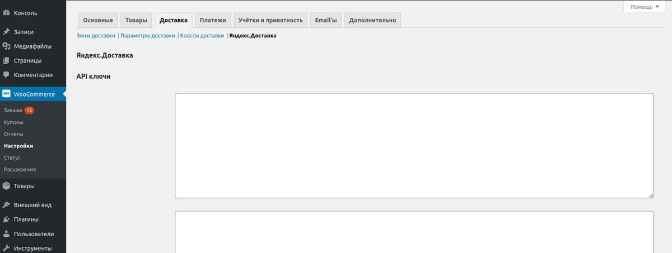The width and height of the screenshot is (672, 253).
Task: Click the Инструменты wrench icon
Action: click(6, 248)
